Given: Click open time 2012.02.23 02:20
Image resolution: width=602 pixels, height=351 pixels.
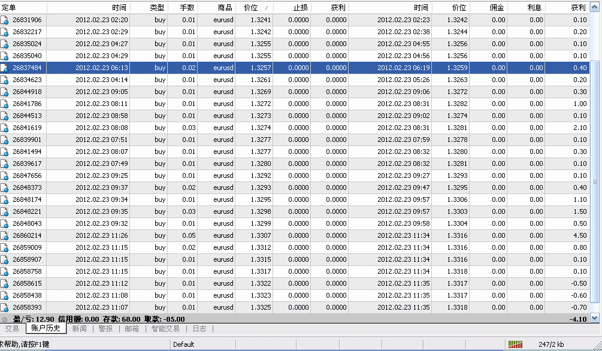Looking at the screenshot, I should (102, 20).
